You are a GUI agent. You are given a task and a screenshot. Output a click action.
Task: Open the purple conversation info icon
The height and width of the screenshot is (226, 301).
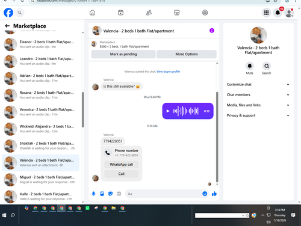pyautogui.click(x=212, y=31)
